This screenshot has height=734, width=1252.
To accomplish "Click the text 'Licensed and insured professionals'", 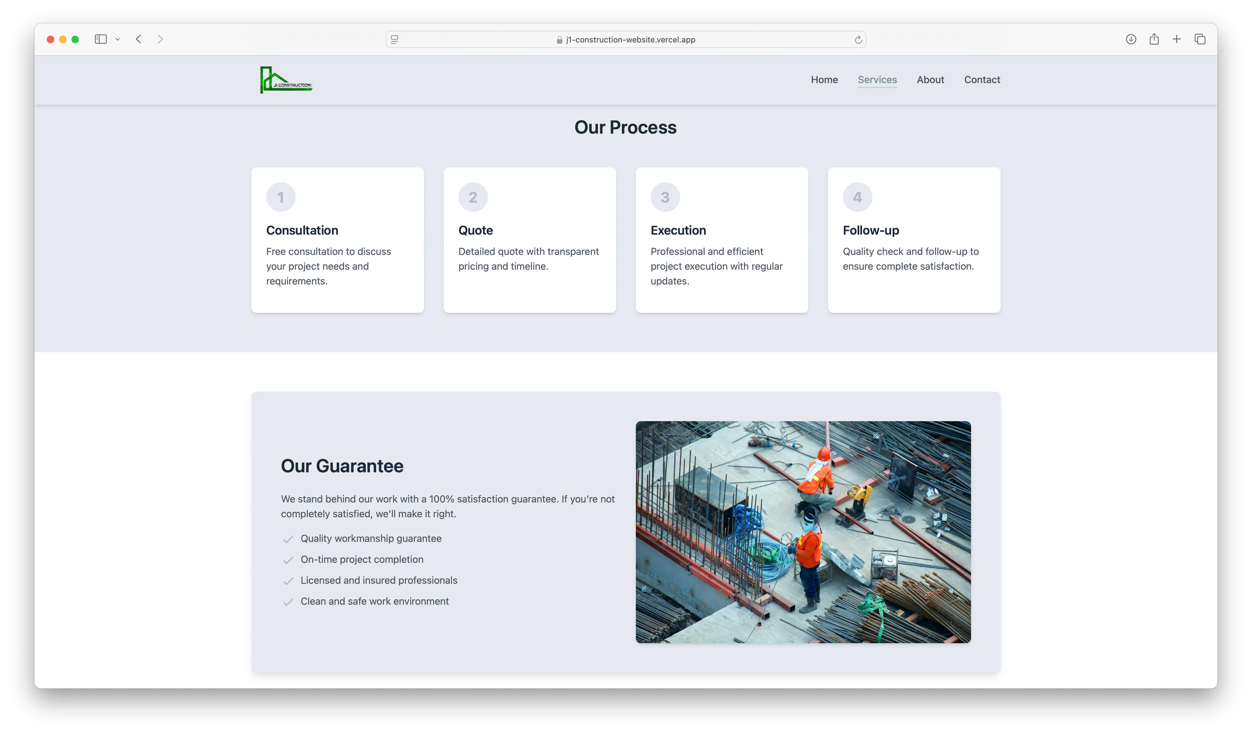I will [379, 580].
